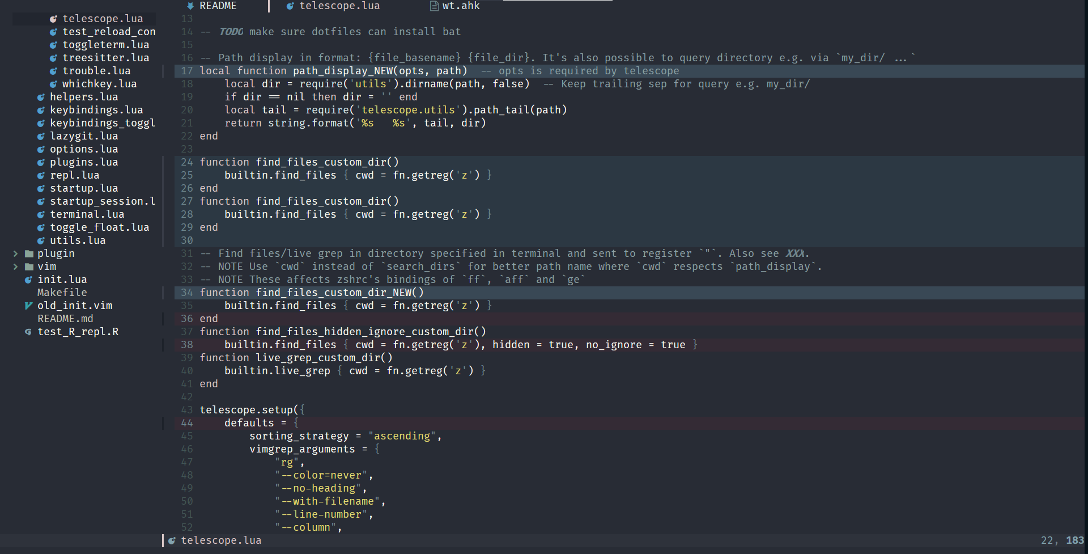
Task: Select the helpers.lua filename in the tree
Action: click(x=84, y=97)
